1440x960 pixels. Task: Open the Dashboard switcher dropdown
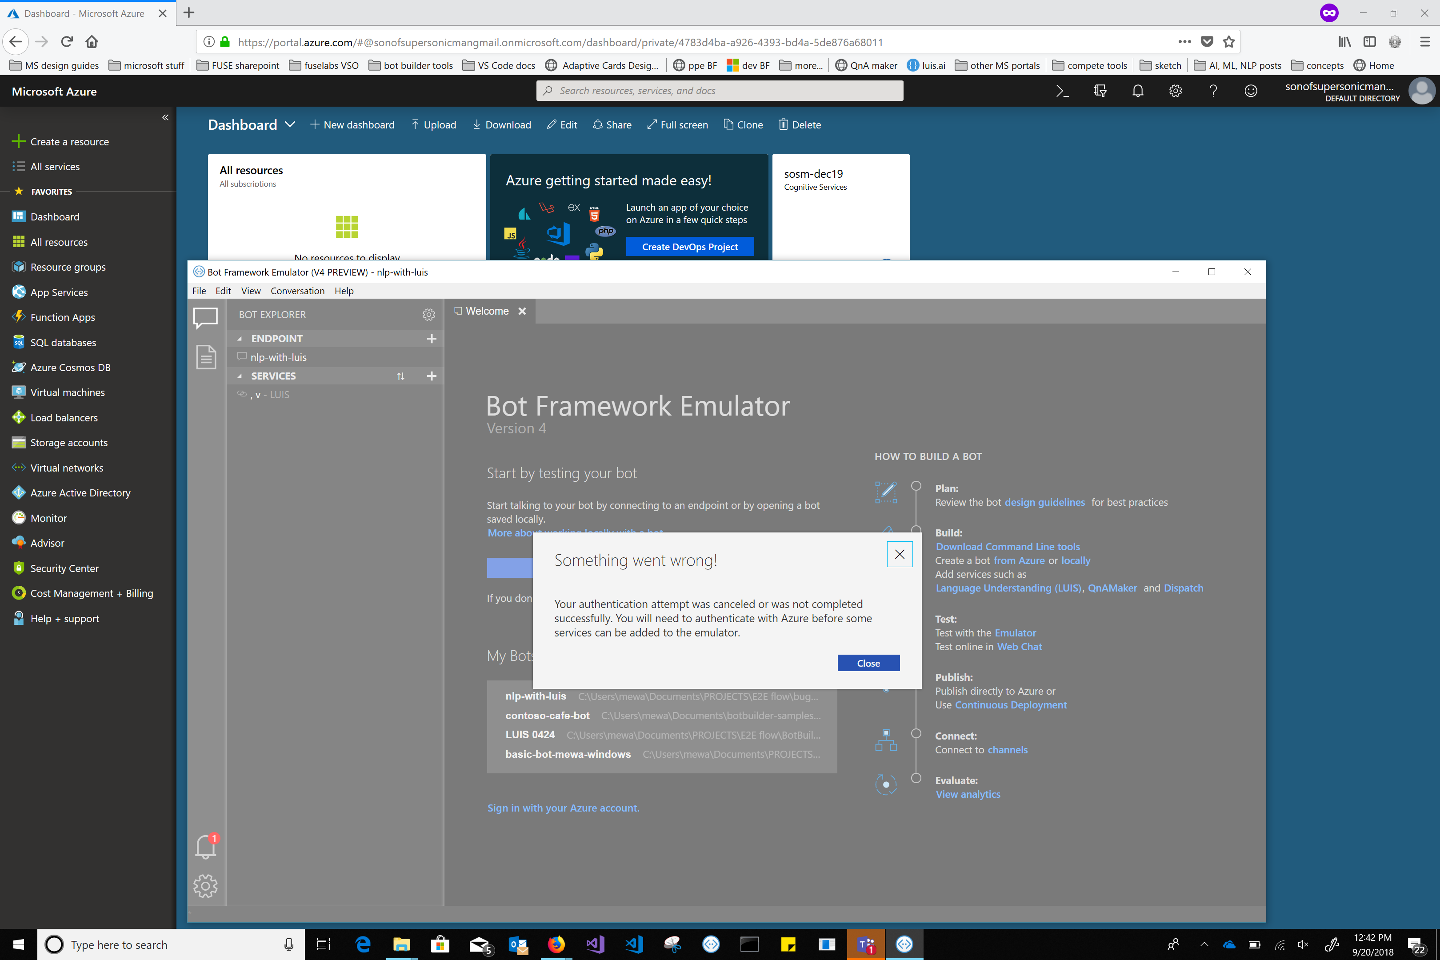(290, 125)
